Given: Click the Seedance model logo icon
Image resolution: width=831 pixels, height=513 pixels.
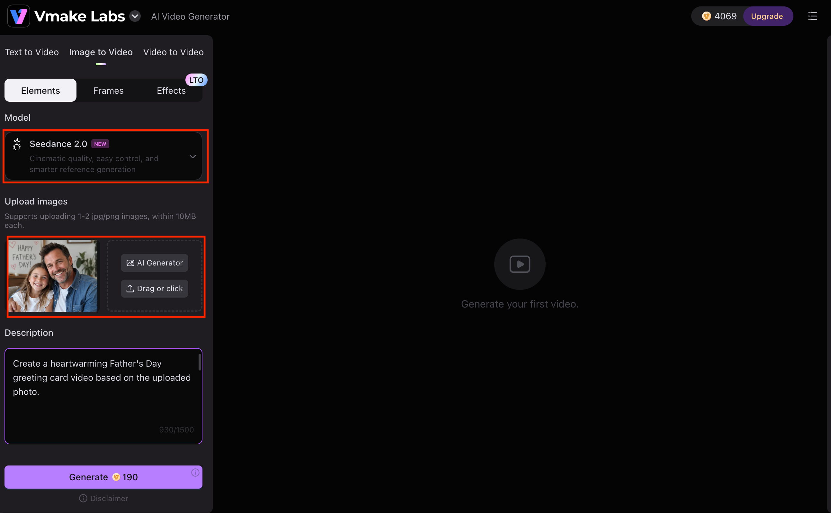Looking at the screenshot, I should (x=17, y=144).
